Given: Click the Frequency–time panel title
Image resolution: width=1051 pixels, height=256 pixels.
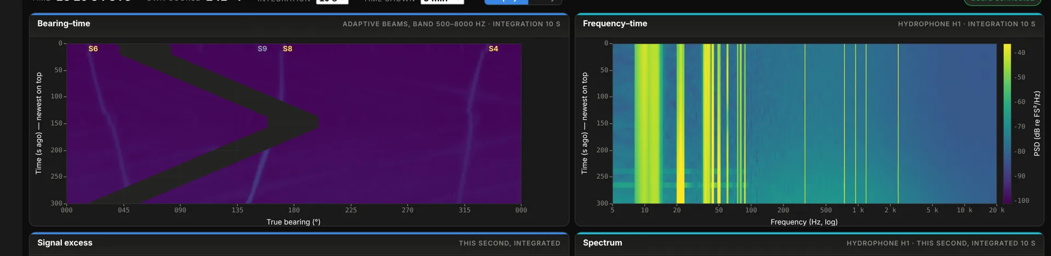Looking at the screenshot, I should pyautogui.click(x=615, y=24).
